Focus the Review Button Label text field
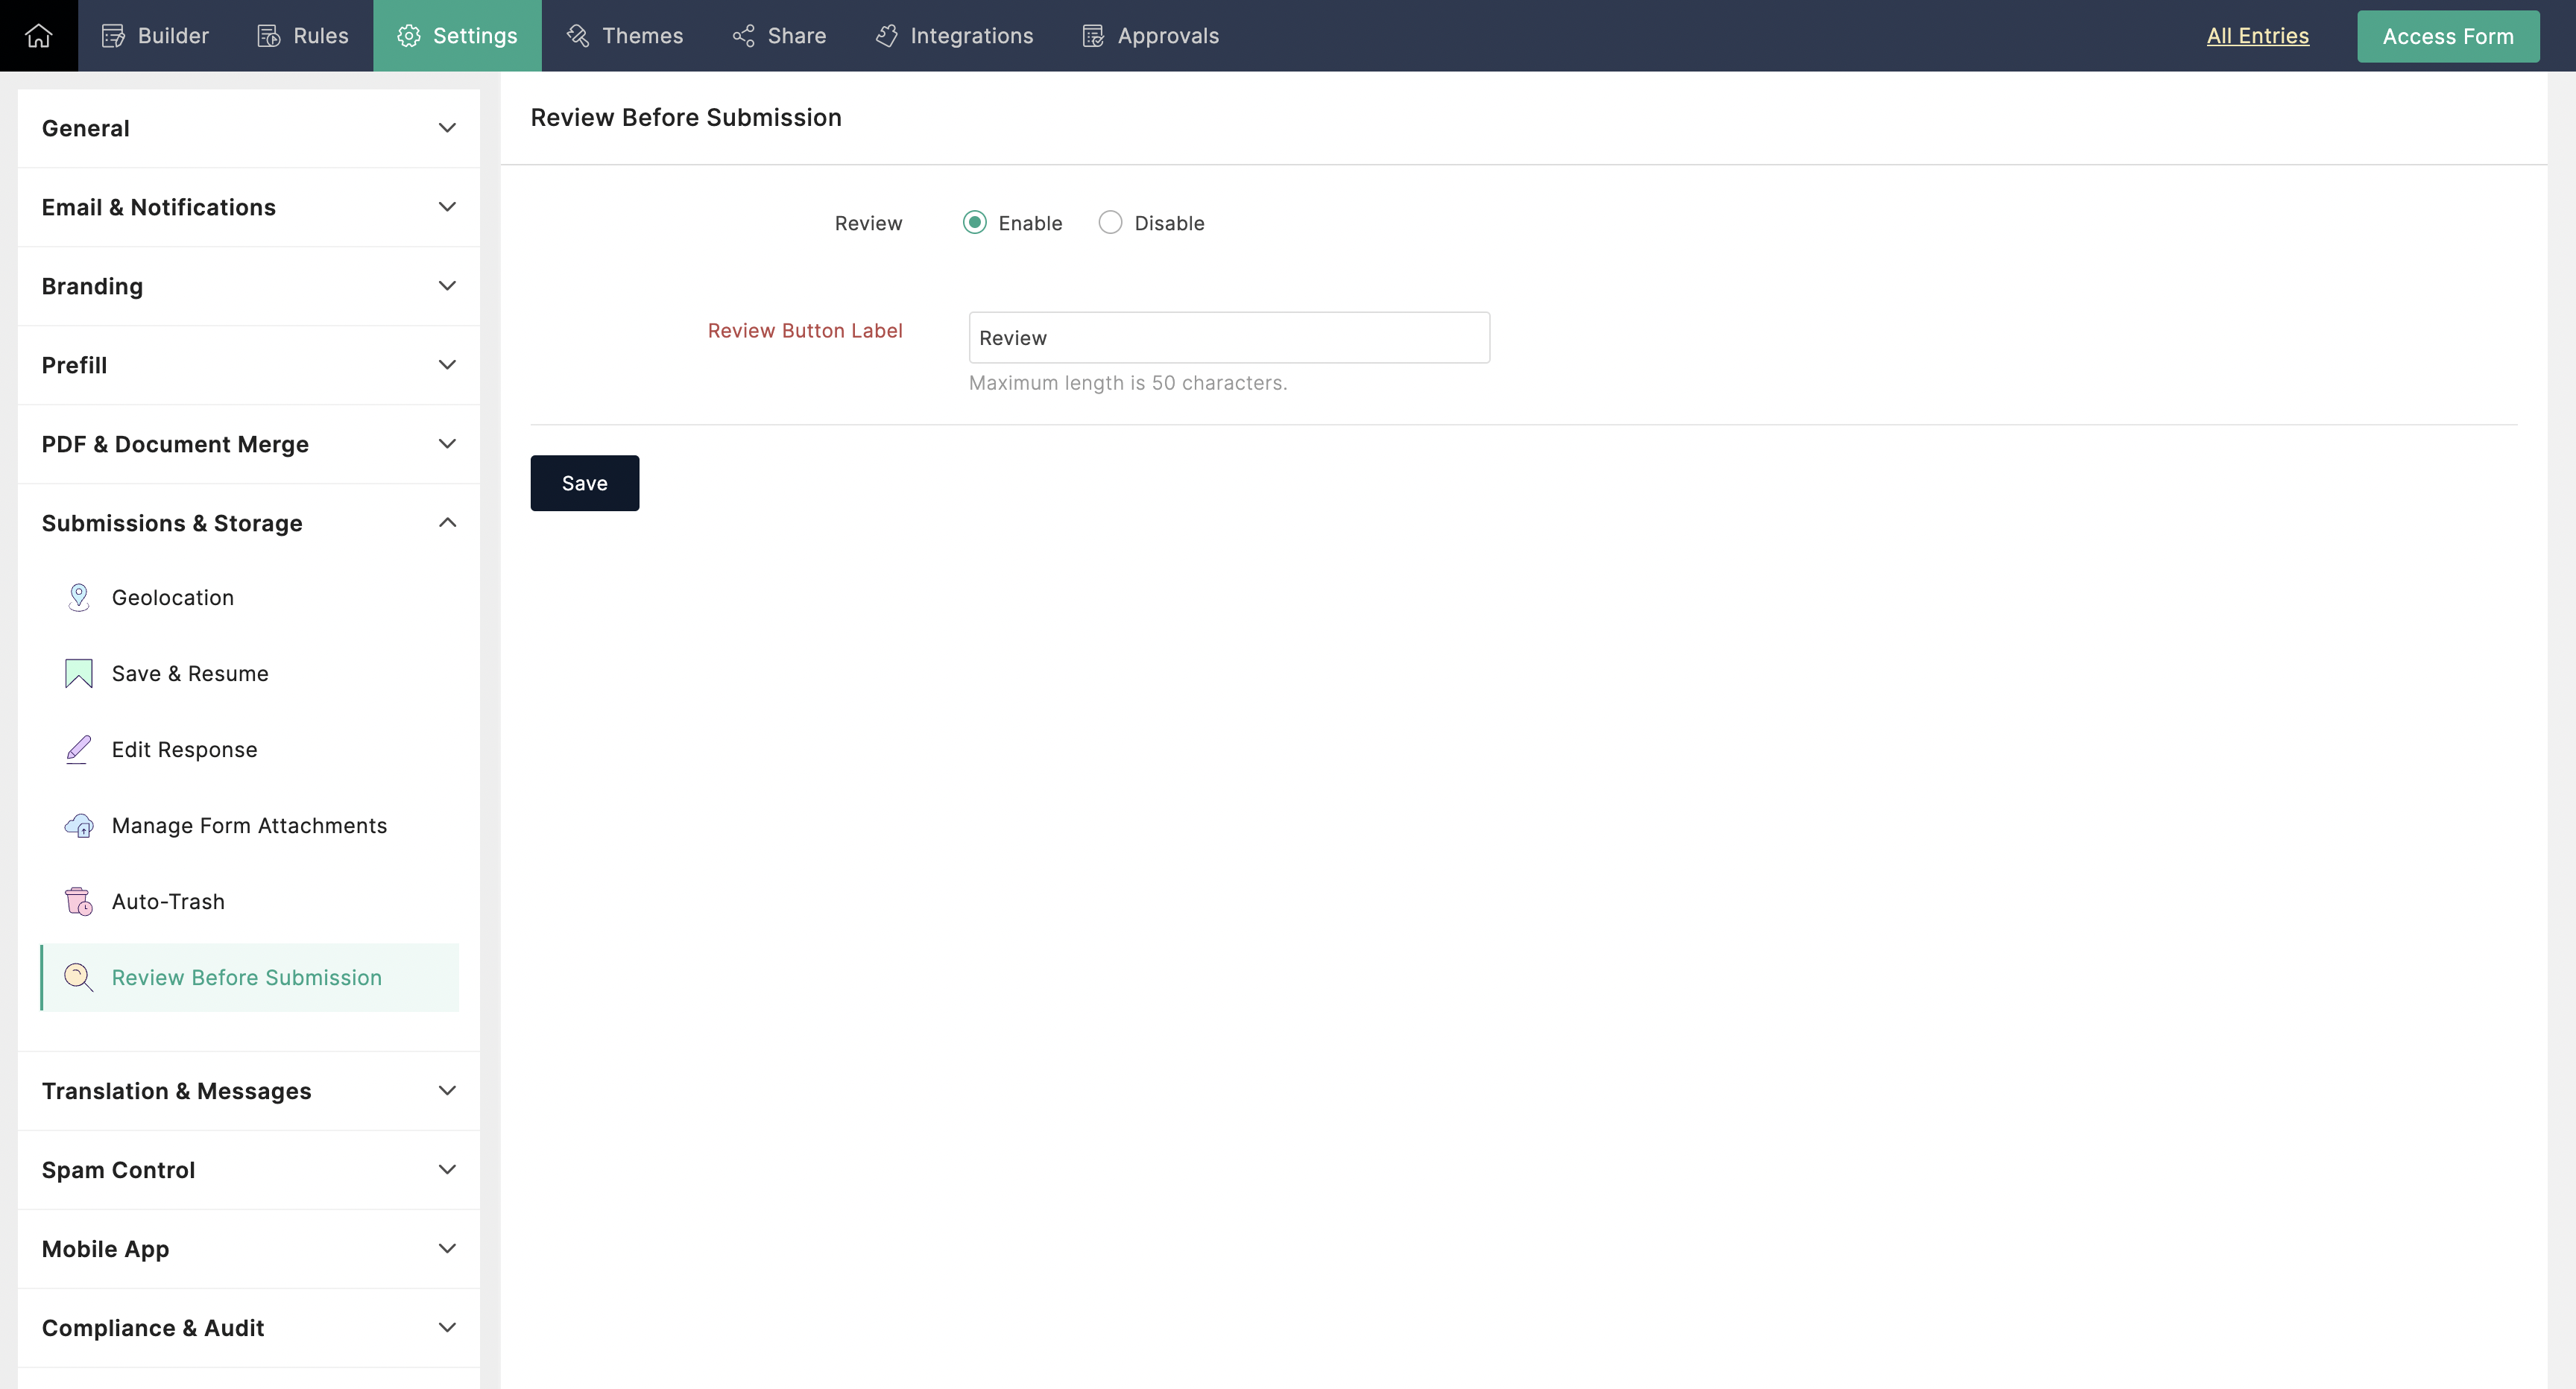 point(1228,338)
